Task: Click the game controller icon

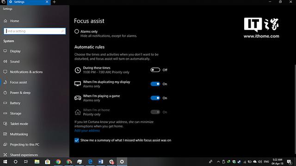Action: point(78,98)
